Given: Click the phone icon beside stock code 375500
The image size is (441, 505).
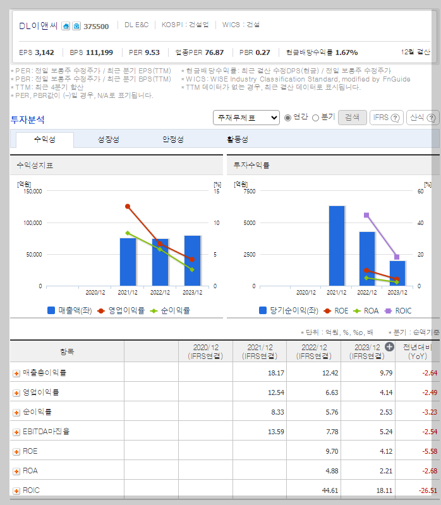Looking at the screenshot, I should [76, 26].
